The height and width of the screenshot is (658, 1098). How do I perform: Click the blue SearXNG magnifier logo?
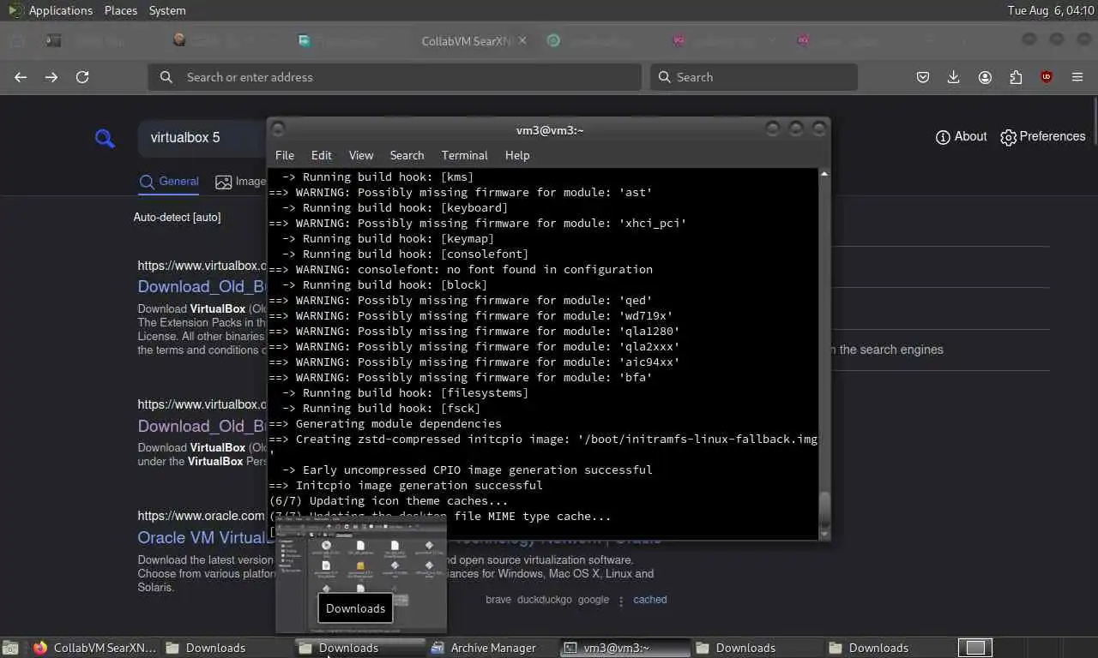pos(105,138)
